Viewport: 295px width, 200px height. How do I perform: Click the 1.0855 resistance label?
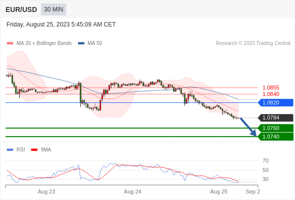(x=270, y=87)
